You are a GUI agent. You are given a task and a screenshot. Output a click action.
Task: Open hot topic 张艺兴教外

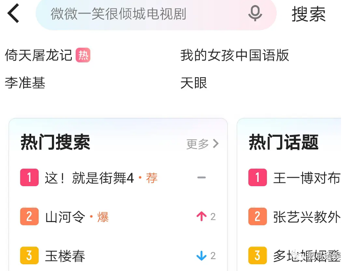306,217
